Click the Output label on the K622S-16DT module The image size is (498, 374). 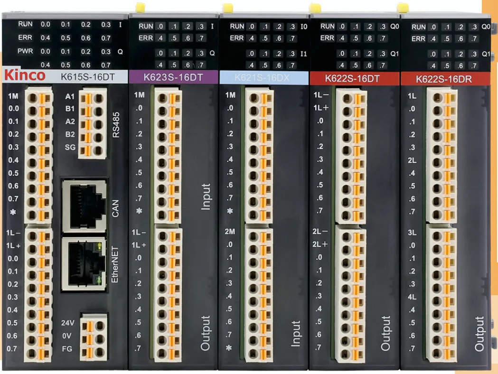(385, 333)
